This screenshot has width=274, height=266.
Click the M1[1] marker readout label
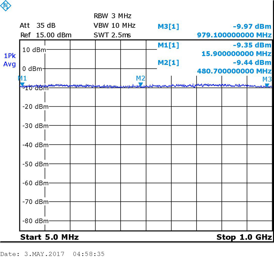(168, 45)
